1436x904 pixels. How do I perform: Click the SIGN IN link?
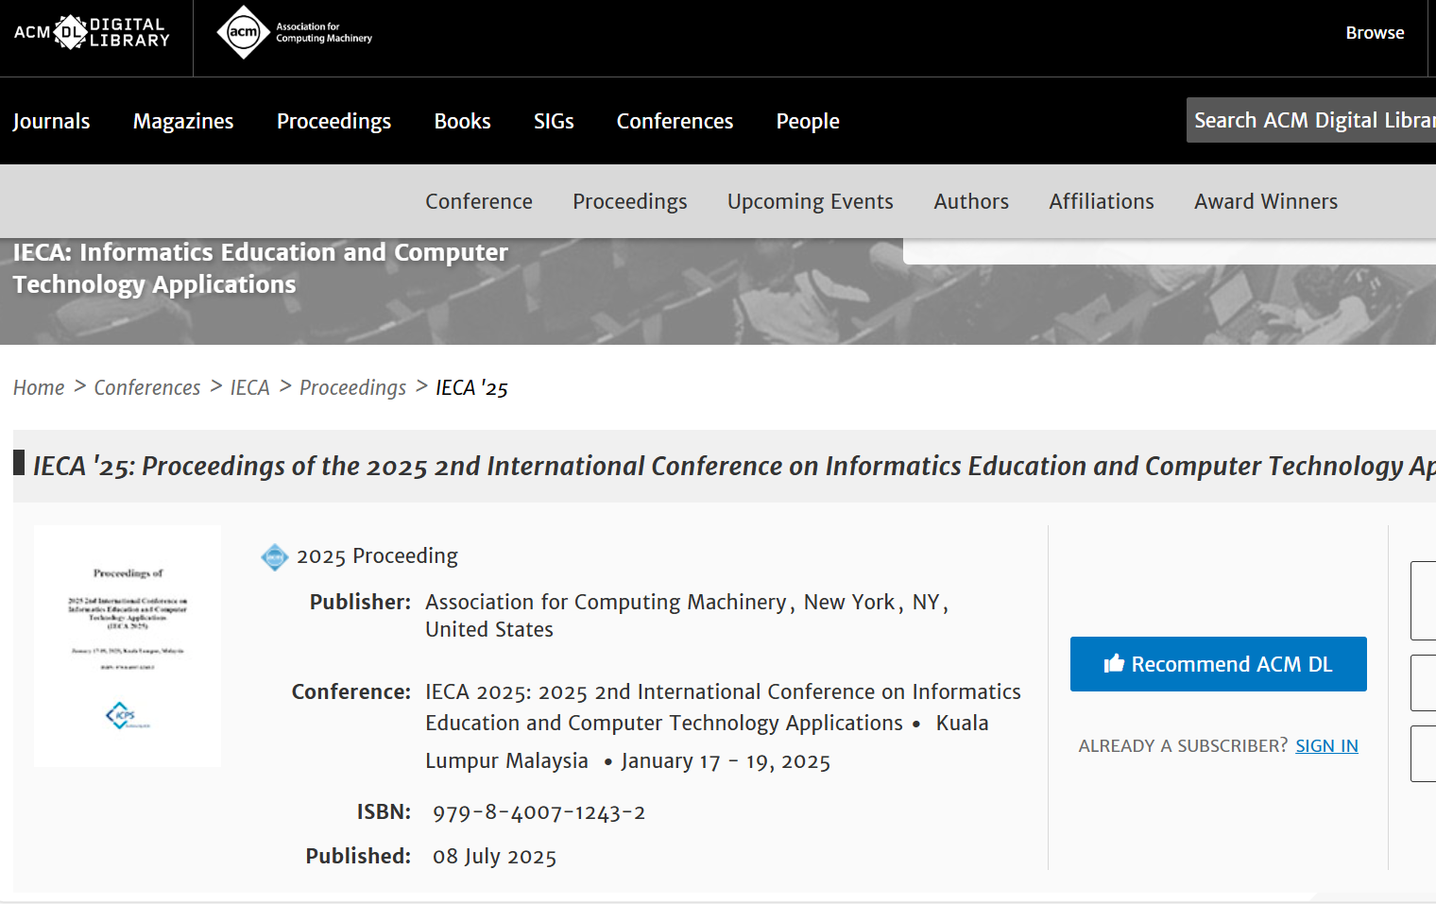1326,745
